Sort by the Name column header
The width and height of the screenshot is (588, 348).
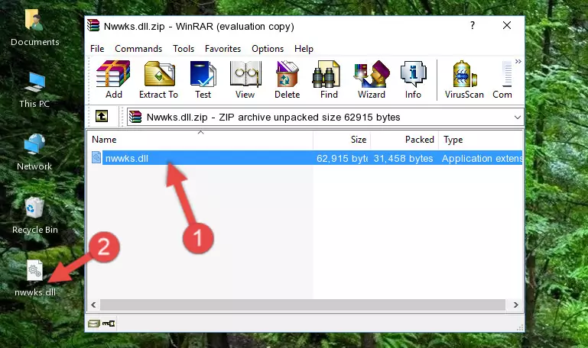[200, 140]
